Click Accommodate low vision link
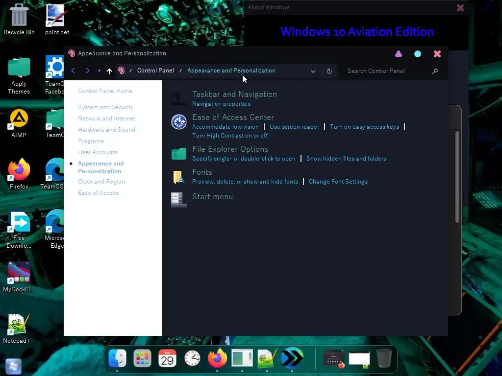Screen dimensions: 502x376 pyautogui.click(x=226, y=127)
